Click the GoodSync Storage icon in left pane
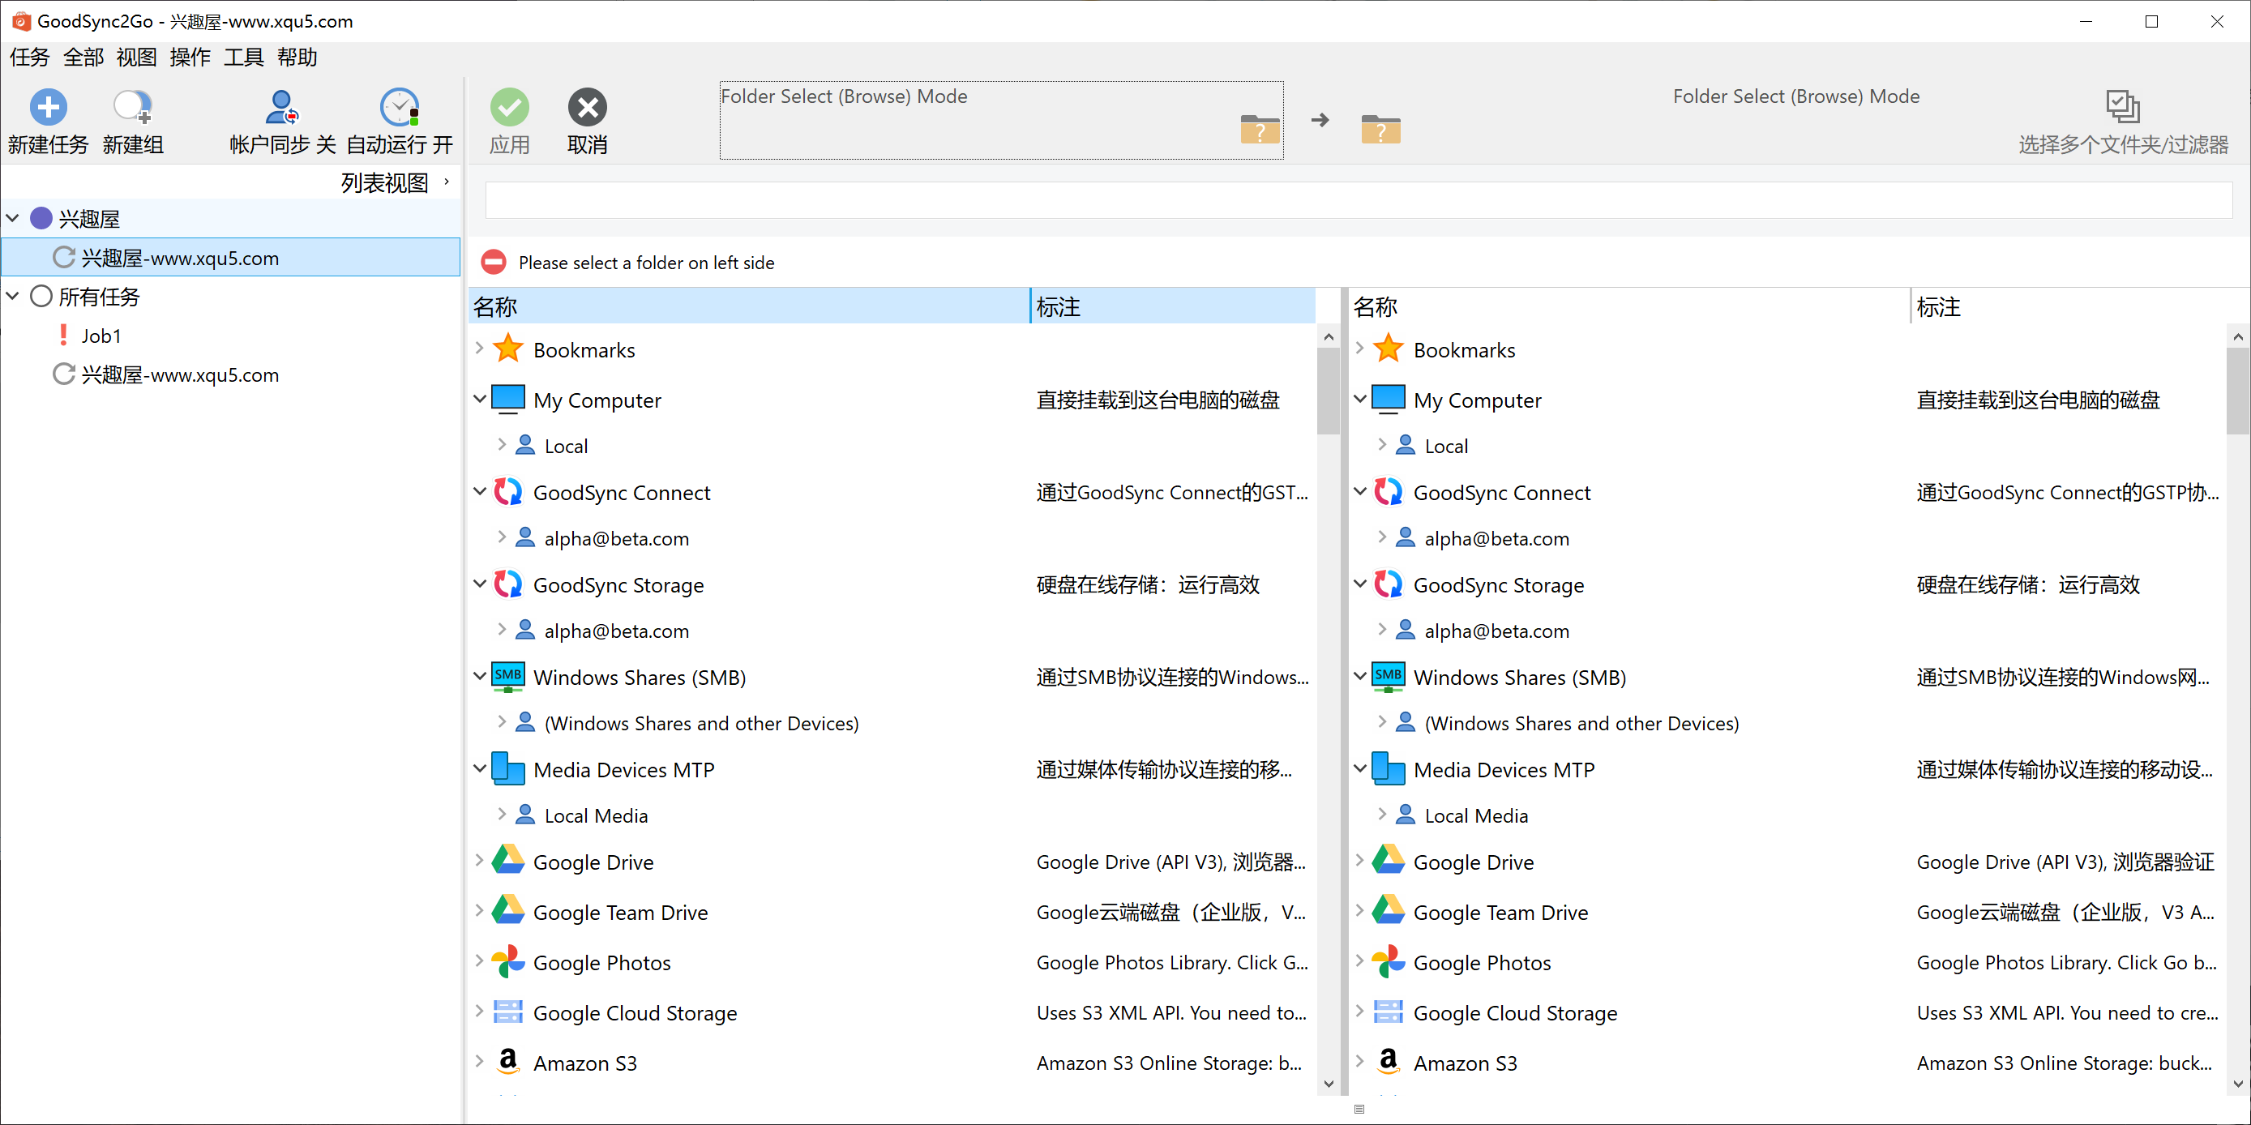Viewport: 2251px width, 1125px height. tap(507, 584)
